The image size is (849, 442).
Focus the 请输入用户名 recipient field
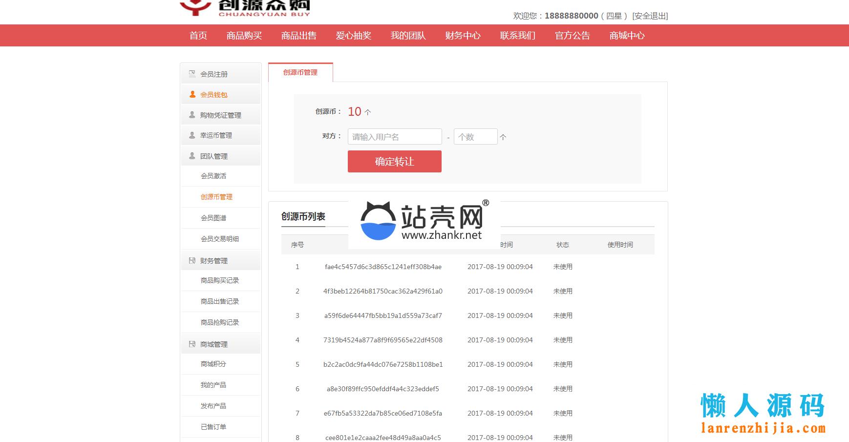(394, 137)
